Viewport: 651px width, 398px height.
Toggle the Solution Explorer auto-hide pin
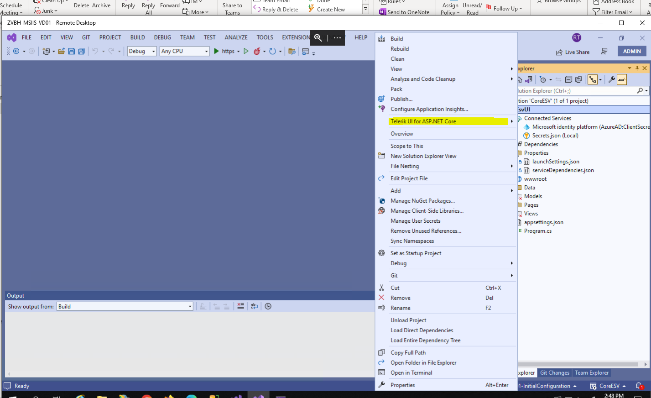tap(637, 68)
